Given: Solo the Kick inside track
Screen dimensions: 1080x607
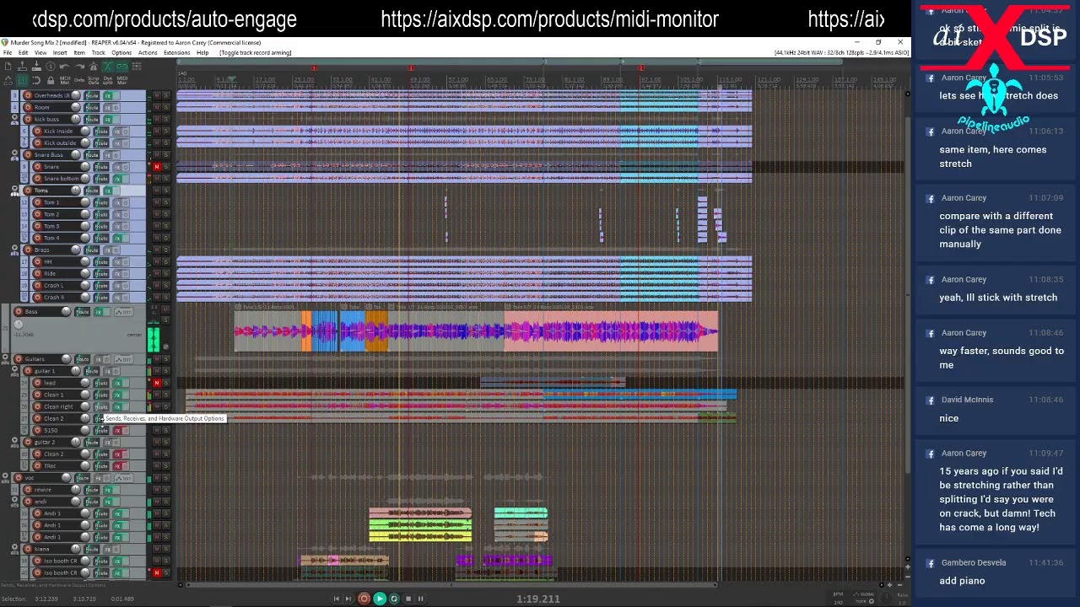Looking at the screenshot, I should [x=165, y=132].
